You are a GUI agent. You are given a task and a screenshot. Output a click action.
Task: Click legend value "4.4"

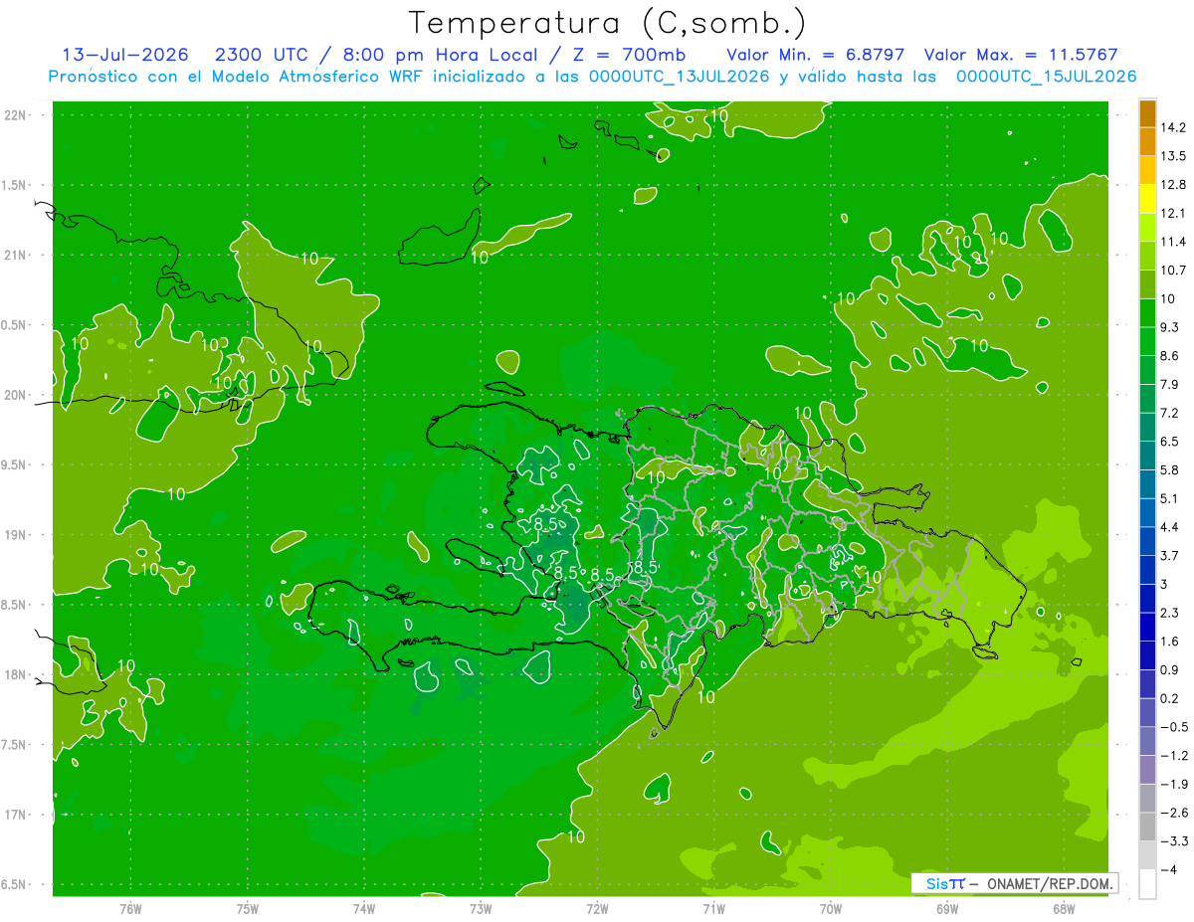coord(1170,527)
